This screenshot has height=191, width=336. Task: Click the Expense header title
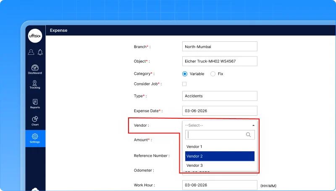point(58,30)
